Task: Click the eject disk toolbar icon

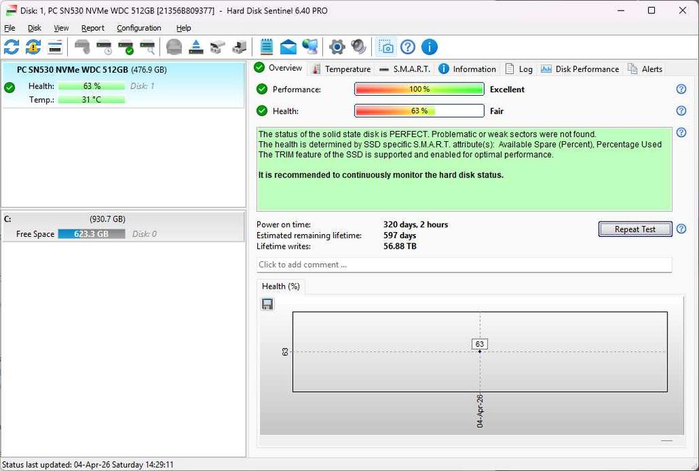Action: coord(196,47)
